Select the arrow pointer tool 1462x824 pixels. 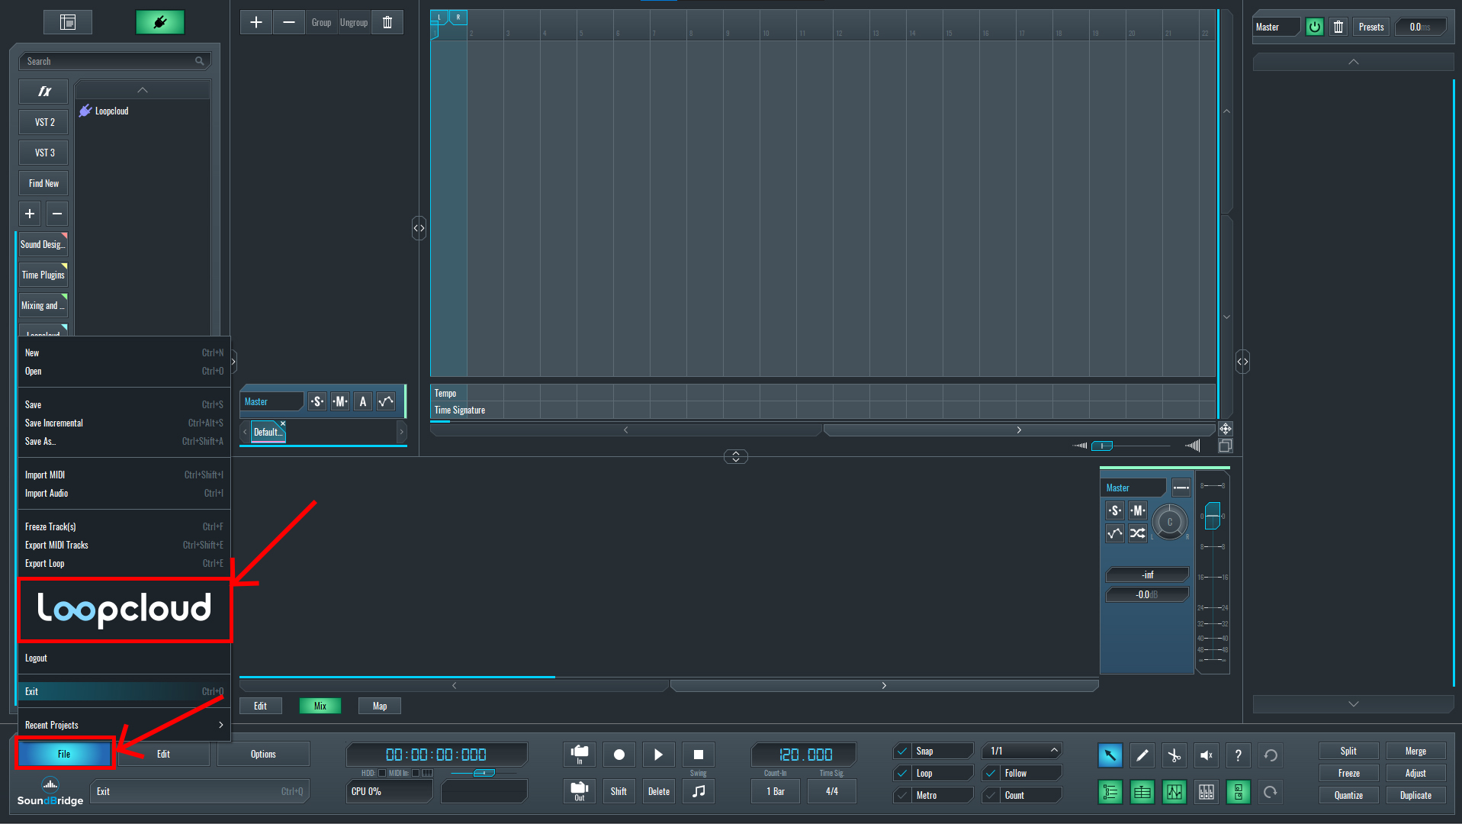pos(1110,755)
